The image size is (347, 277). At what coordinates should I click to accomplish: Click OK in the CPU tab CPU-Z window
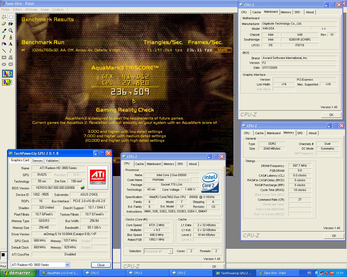point(214,266)
